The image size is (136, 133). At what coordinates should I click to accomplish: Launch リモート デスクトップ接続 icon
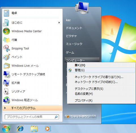7,74
